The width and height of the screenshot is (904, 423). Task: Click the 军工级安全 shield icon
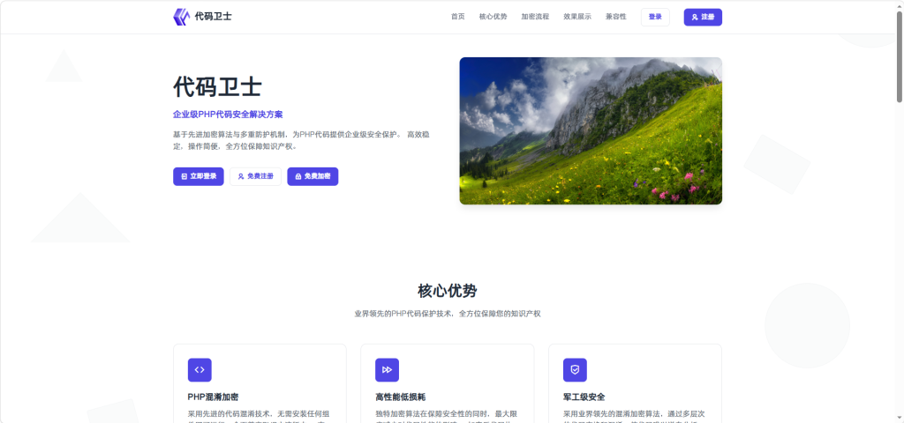[x=575, y=370]
